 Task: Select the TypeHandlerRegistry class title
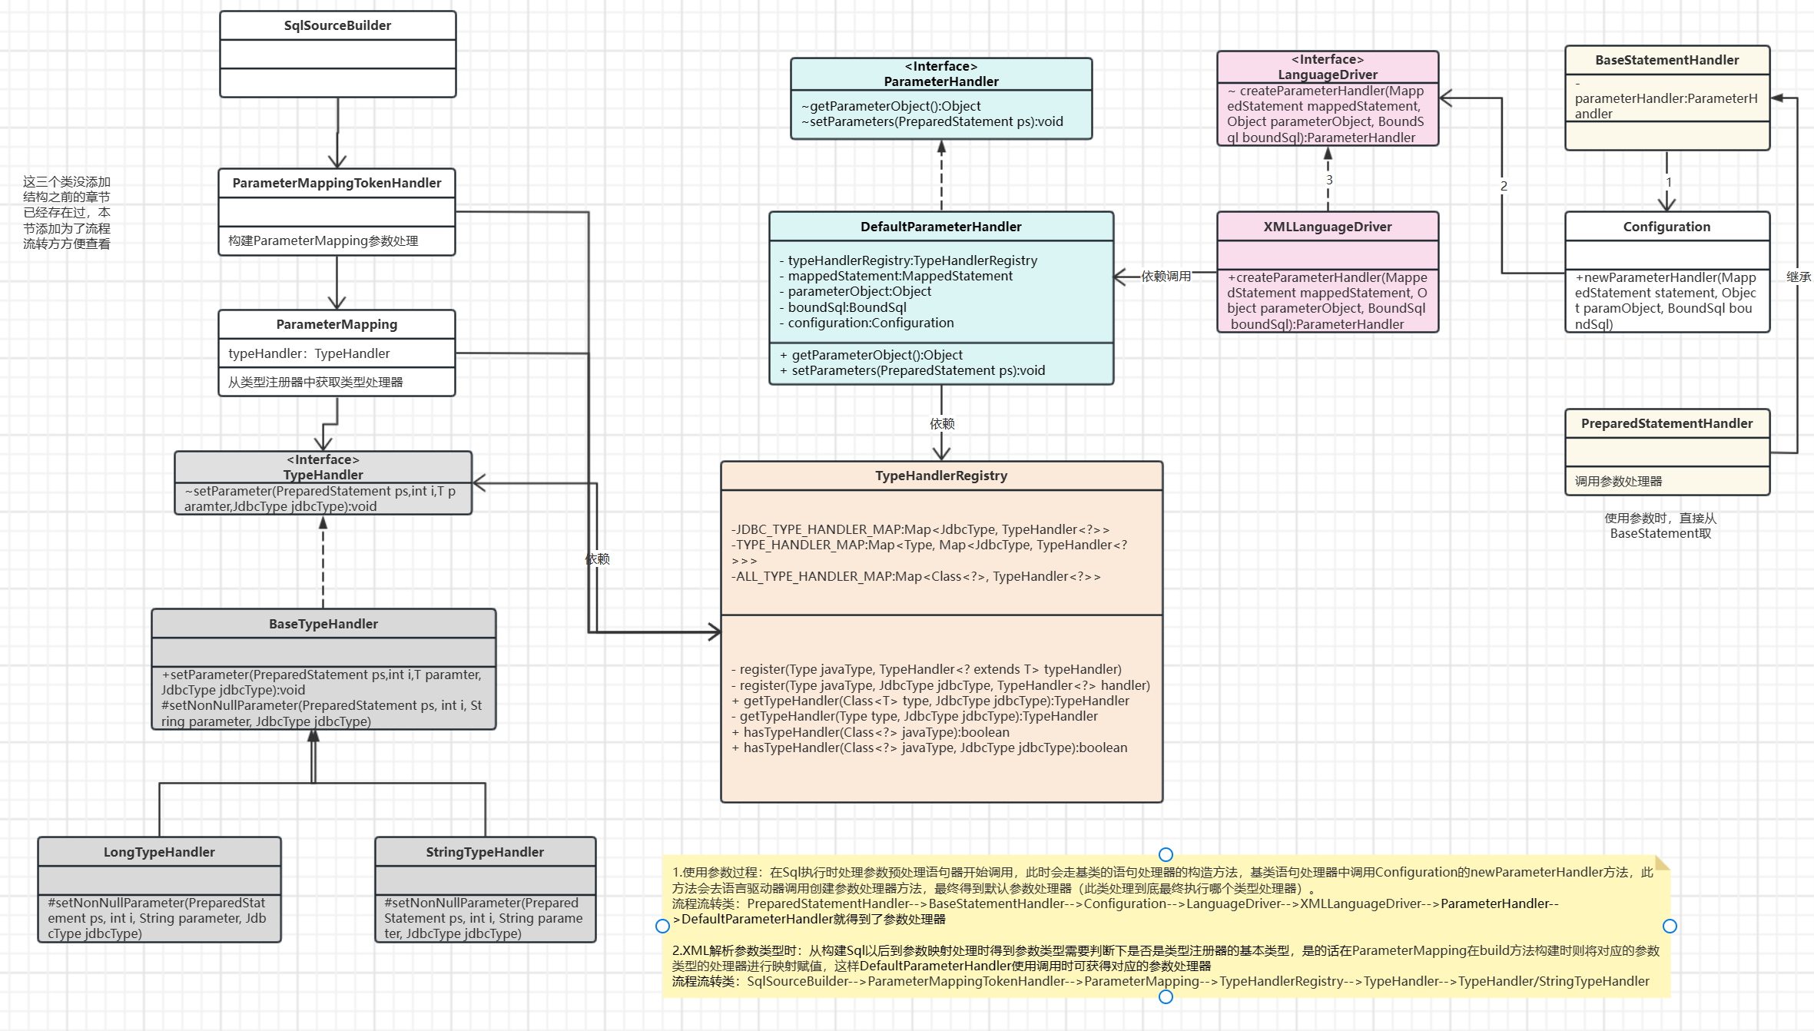tap(940, 476)
